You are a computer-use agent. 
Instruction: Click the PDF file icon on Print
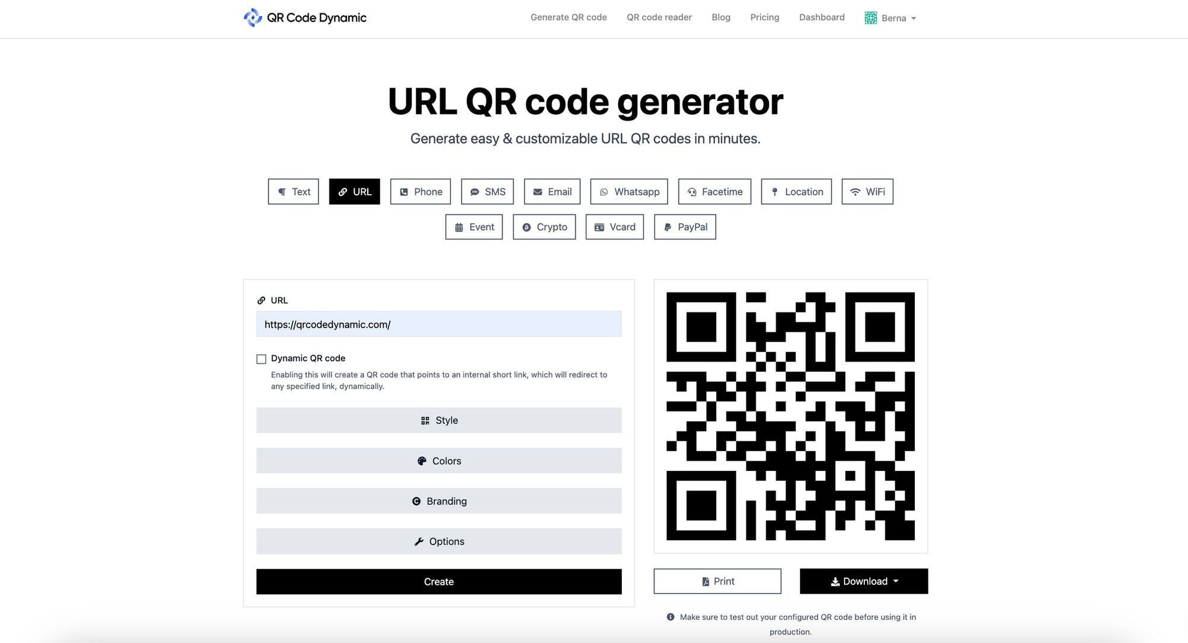(x=706, y=582)
